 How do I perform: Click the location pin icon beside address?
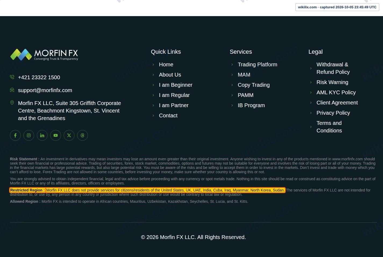[12, 103]
